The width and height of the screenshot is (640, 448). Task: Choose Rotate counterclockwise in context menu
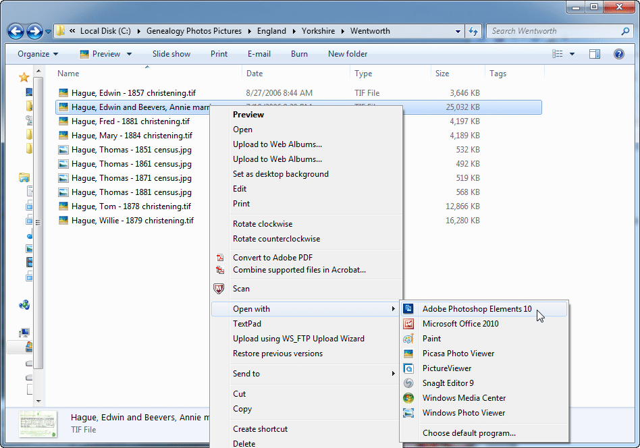coord(276,239)
